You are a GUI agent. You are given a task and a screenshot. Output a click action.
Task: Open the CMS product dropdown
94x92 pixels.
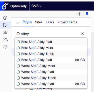37,6
